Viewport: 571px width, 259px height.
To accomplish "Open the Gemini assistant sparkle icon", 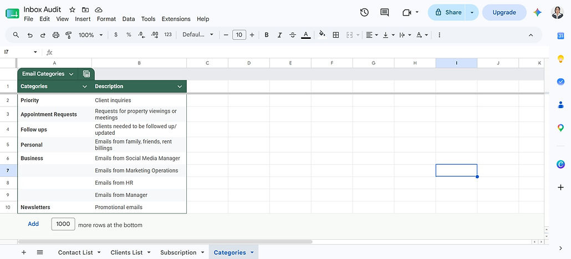I will coord(538,12).
